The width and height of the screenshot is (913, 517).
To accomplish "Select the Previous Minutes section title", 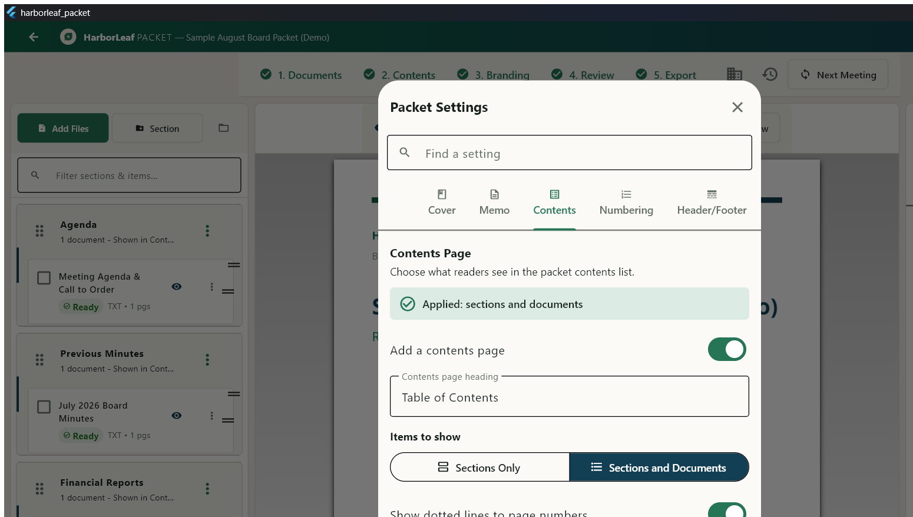I will pyautogui.click(x=102, y=354).
